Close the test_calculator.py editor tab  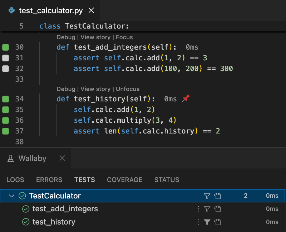pyautogui.click(x=91, y=10)
